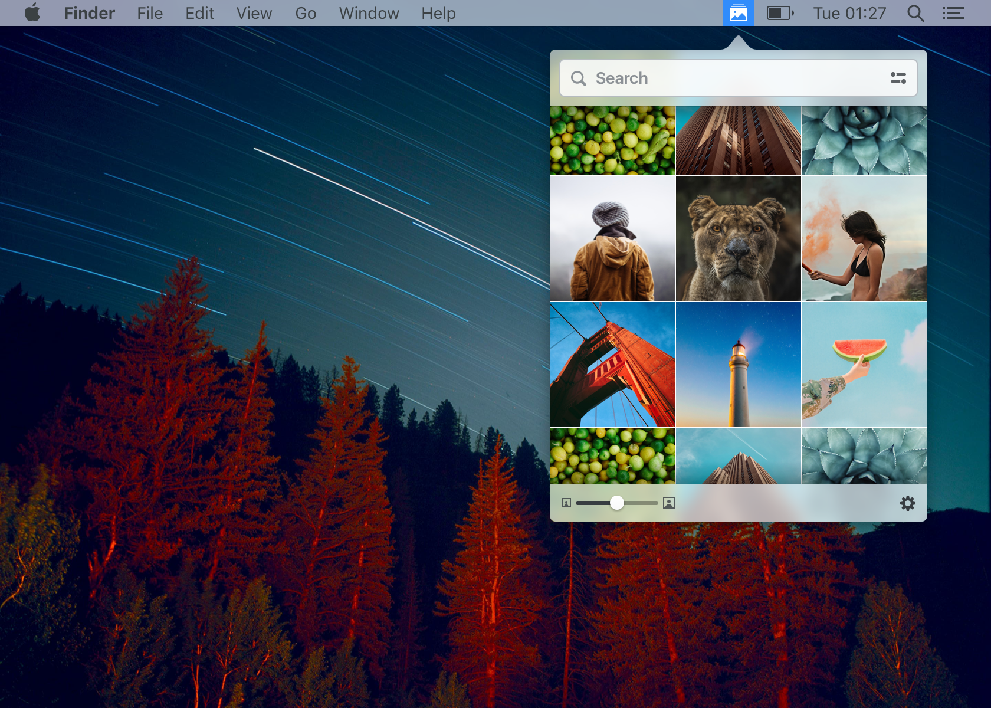Image resolution: width=991 pixels, height=708 pixels.
Task: Adjust the thumbnail size slider handle
Action: pos(618,503)
